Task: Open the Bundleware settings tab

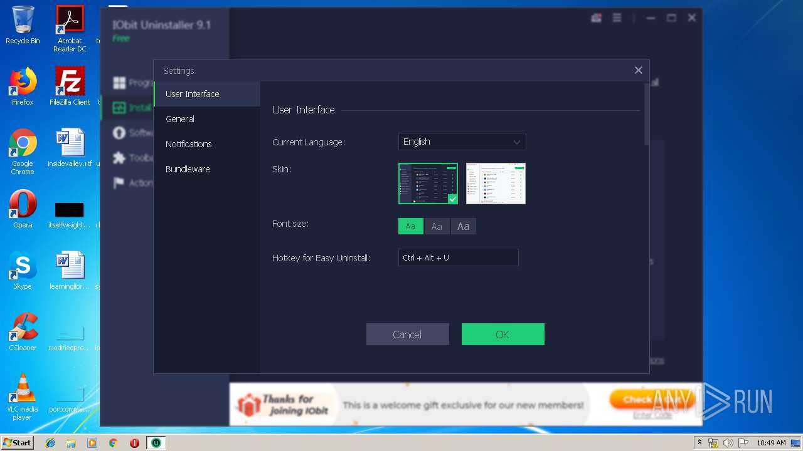Action: click(x=207, y=169)
